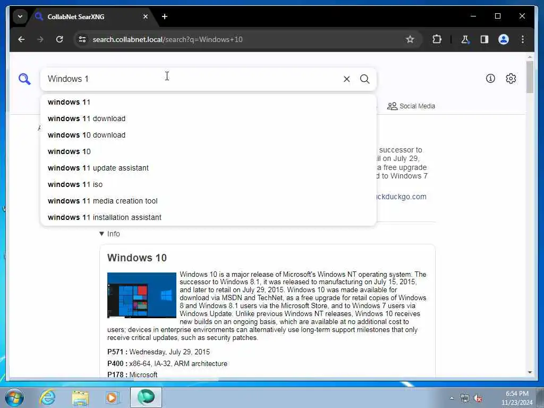Close the CollabNet SearXNG tab
The width and height of the screenshot is (544, 408).
coord(146,16)
